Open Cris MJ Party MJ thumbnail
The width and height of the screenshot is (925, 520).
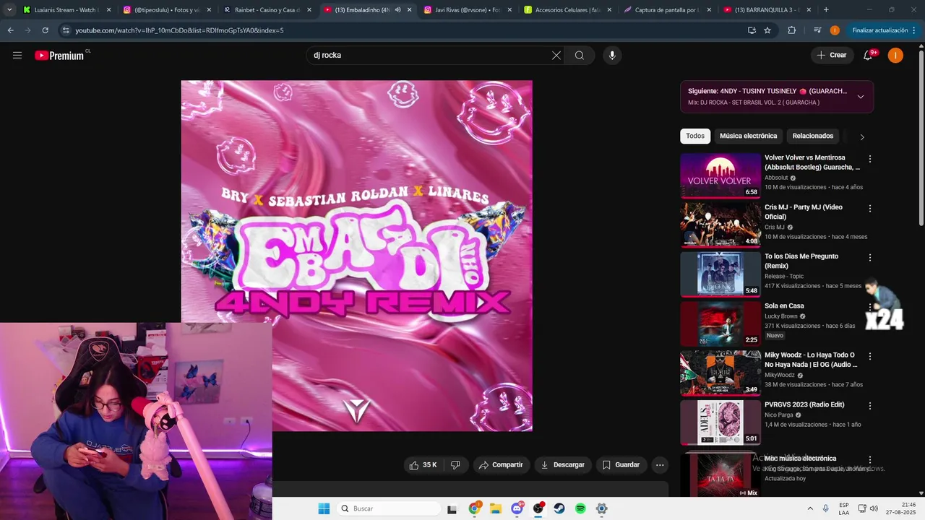720,225
